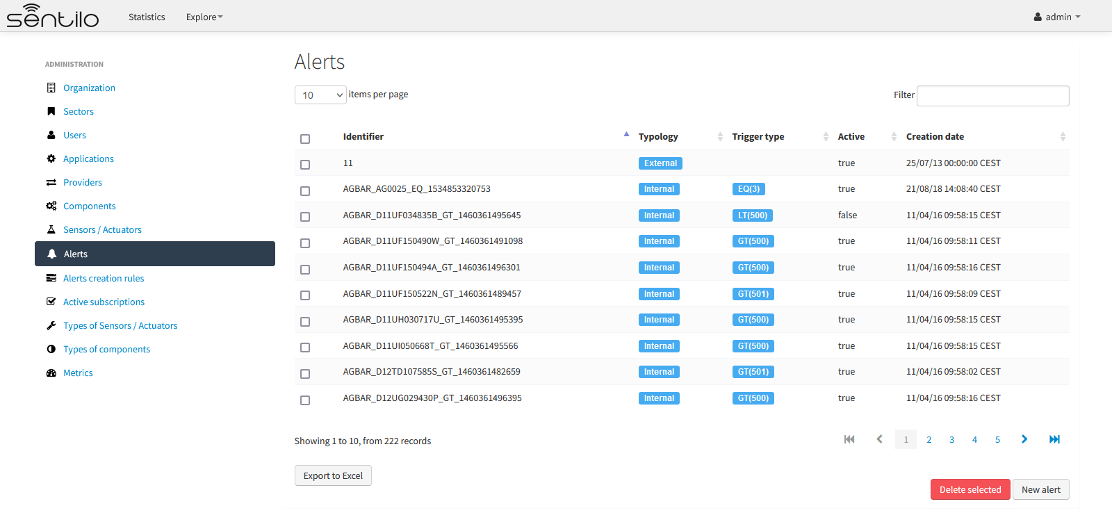Check AGBAR_D11UH030717U_GT_1460361495395 row box
This screenshot has height=522, width=1112.
pyautogui.click(x=305, y=322)
